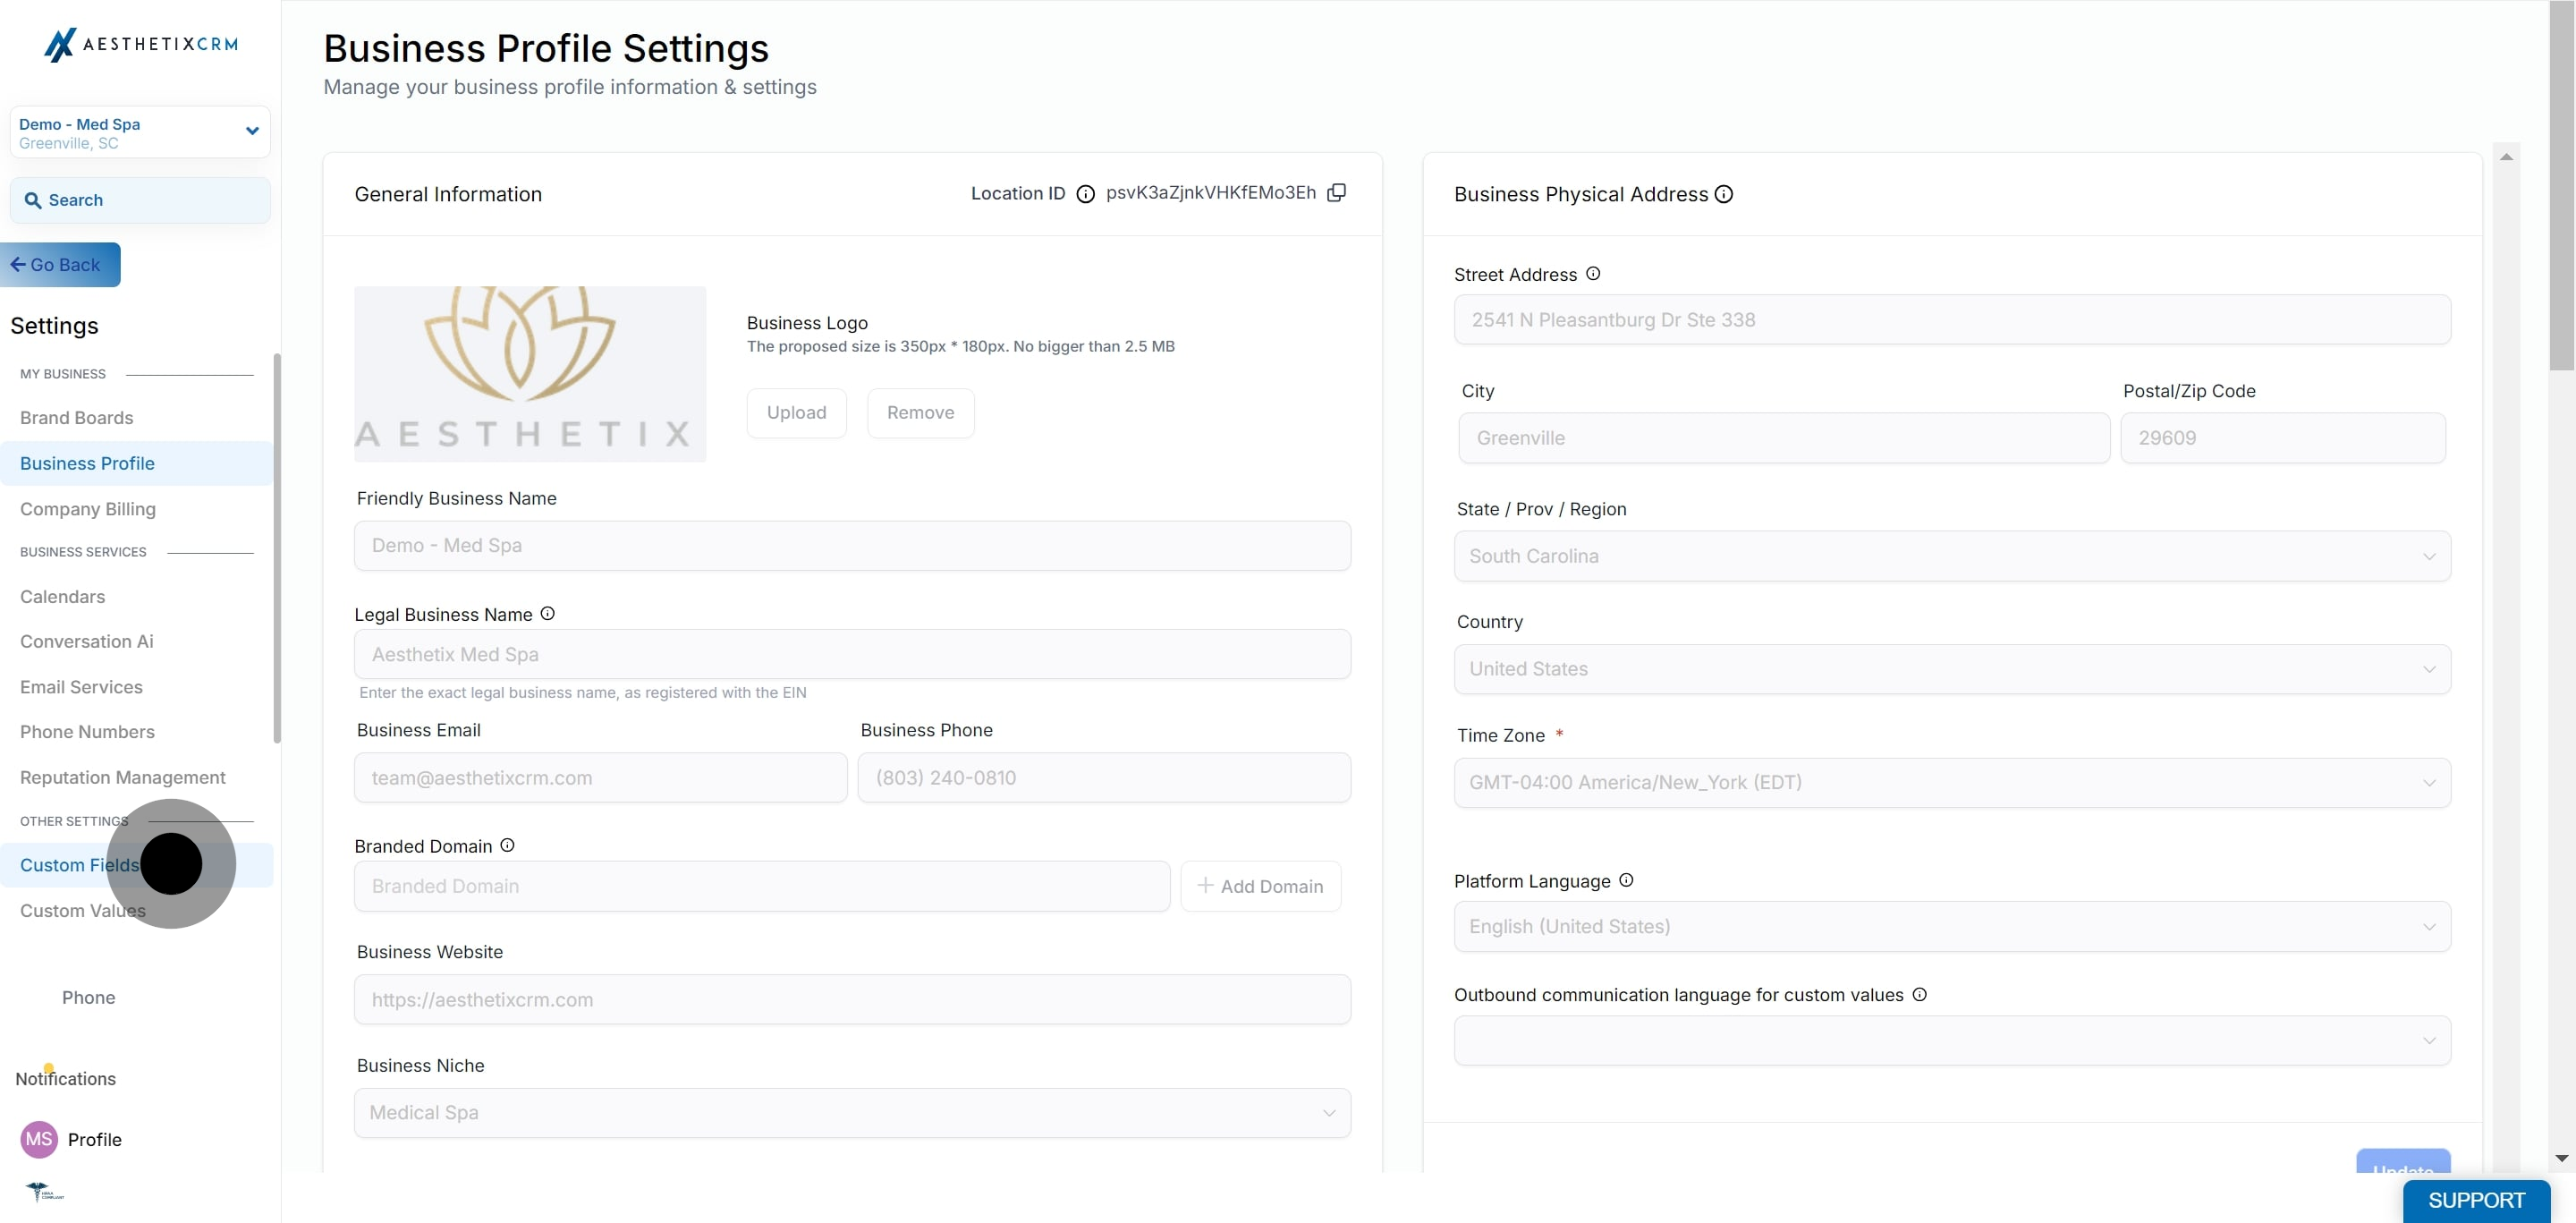Image resolution: width=2576 pixels, height=1223 pixels.
Task: Open the MS profile avatar
Action: coord(38,1139)
